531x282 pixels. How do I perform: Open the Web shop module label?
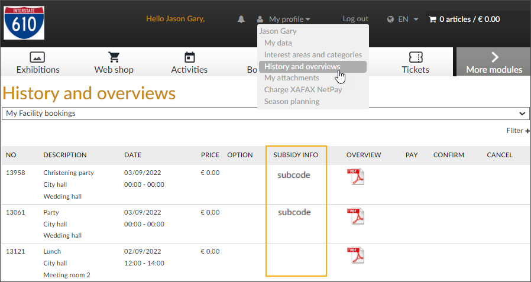click(x=114, y=70)
